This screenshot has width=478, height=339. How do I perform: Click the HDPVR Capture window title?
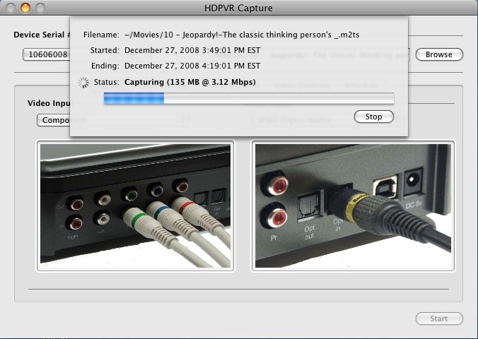(238, 8)
